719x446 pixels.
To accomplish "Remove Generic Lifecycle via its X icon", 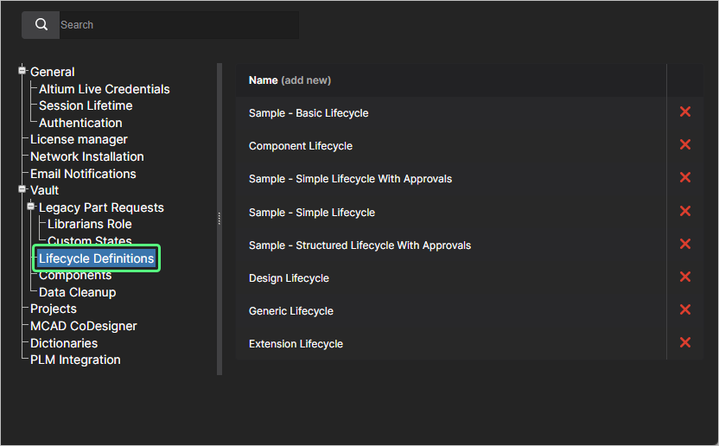I will pyautogui.click(x=685, y=310).
